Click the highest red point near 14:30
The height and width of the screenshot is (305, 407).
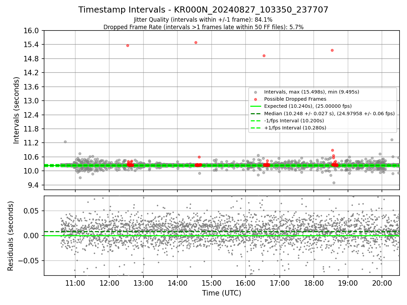(196, 42)
